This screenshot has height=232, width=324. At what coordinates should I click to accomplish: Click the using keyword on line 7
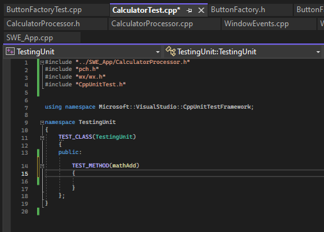coord(53,107)
